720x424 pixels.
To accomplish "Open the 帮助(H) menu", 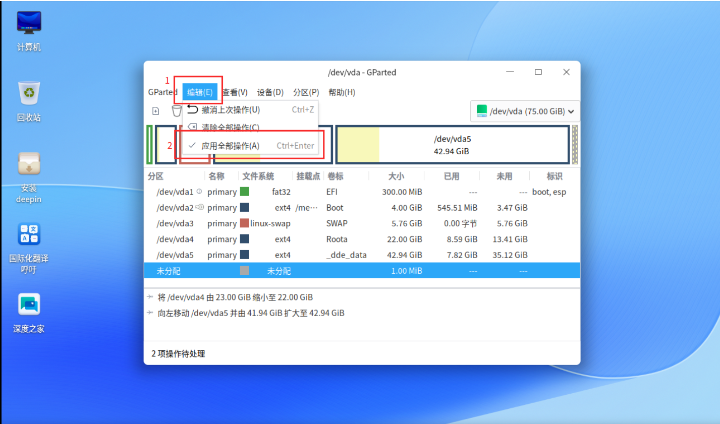I will 342,92.
